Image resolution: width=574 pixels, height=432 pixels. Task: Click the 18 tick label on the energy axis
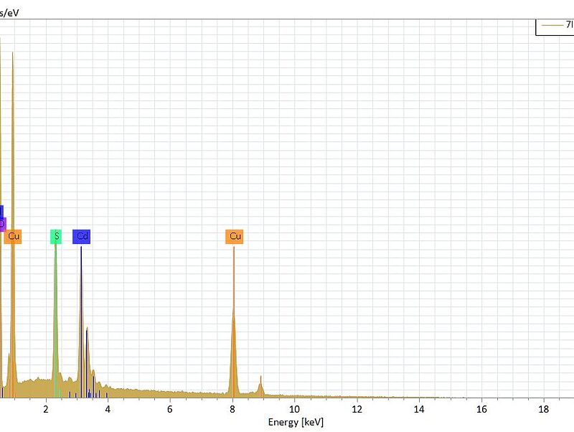[x=543, y=409]
